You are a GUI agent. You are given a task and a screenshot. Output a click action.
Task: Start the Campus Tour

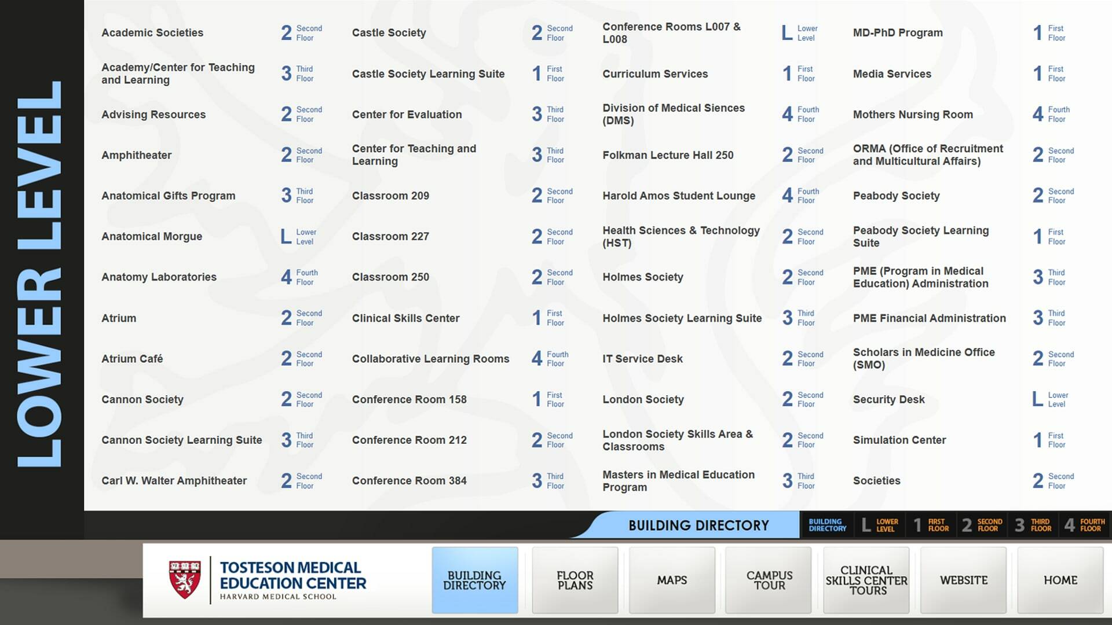tap(769, 580)
